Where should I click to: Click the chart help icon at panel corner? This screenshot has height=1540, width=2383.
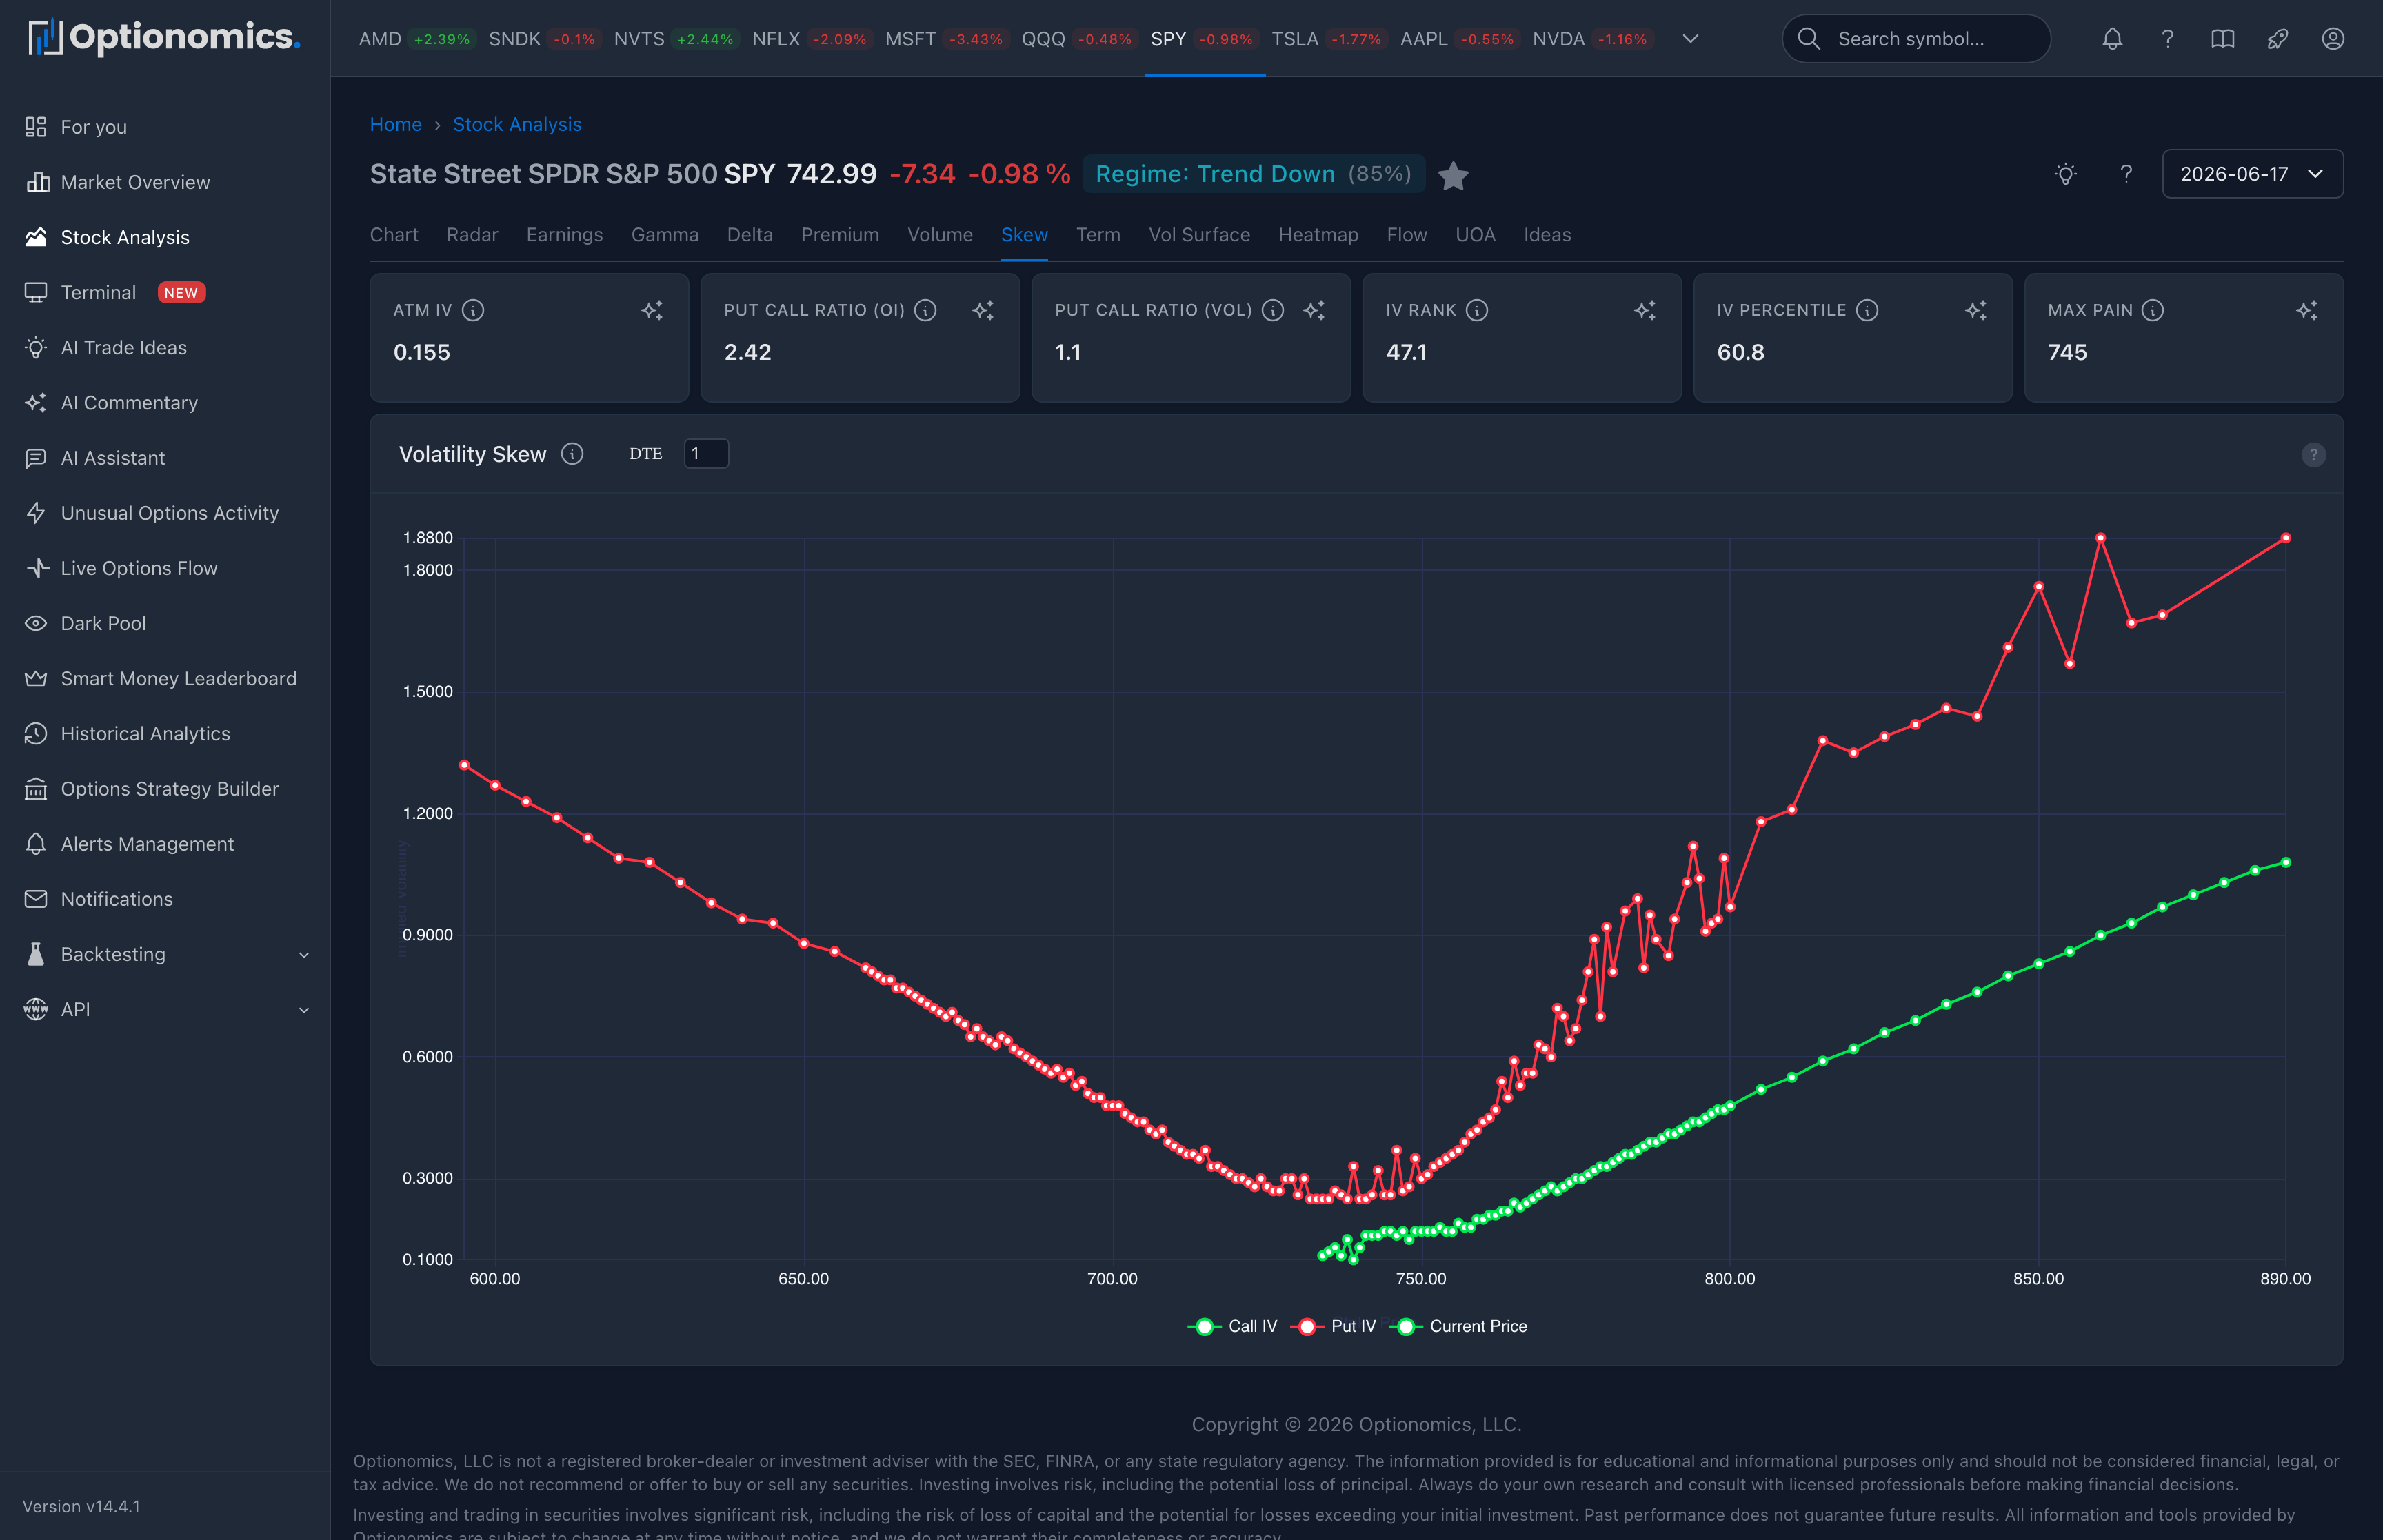[x=2313, y=455]
